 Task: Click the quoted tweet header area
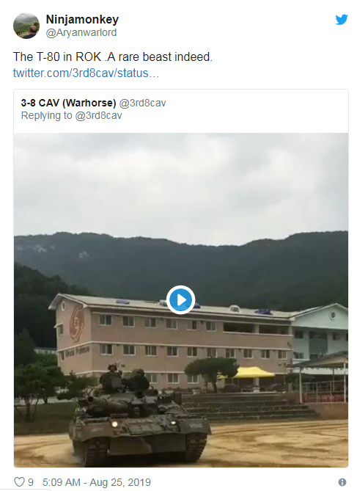click(181, 111)
